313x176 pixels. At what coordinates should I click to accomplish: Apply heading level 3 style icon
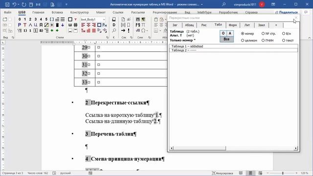tap(36, 20)
